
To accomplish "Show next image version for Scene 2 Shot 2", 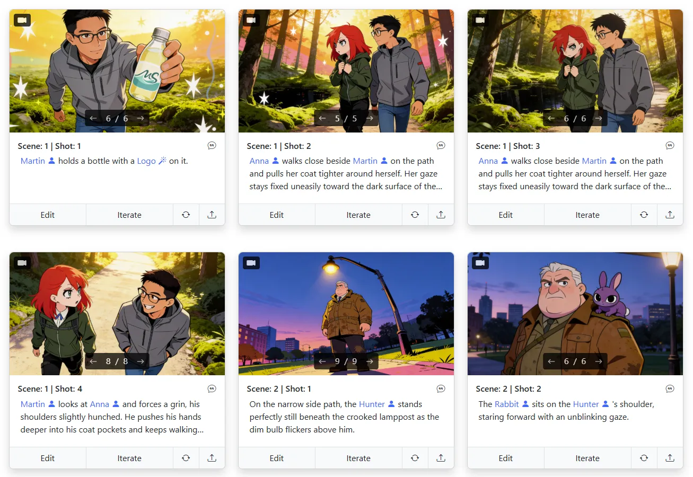I will [599, 361].
